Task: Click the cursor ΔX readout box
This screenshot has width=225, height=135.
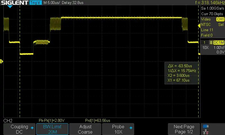Action: (x=182, y=73)
